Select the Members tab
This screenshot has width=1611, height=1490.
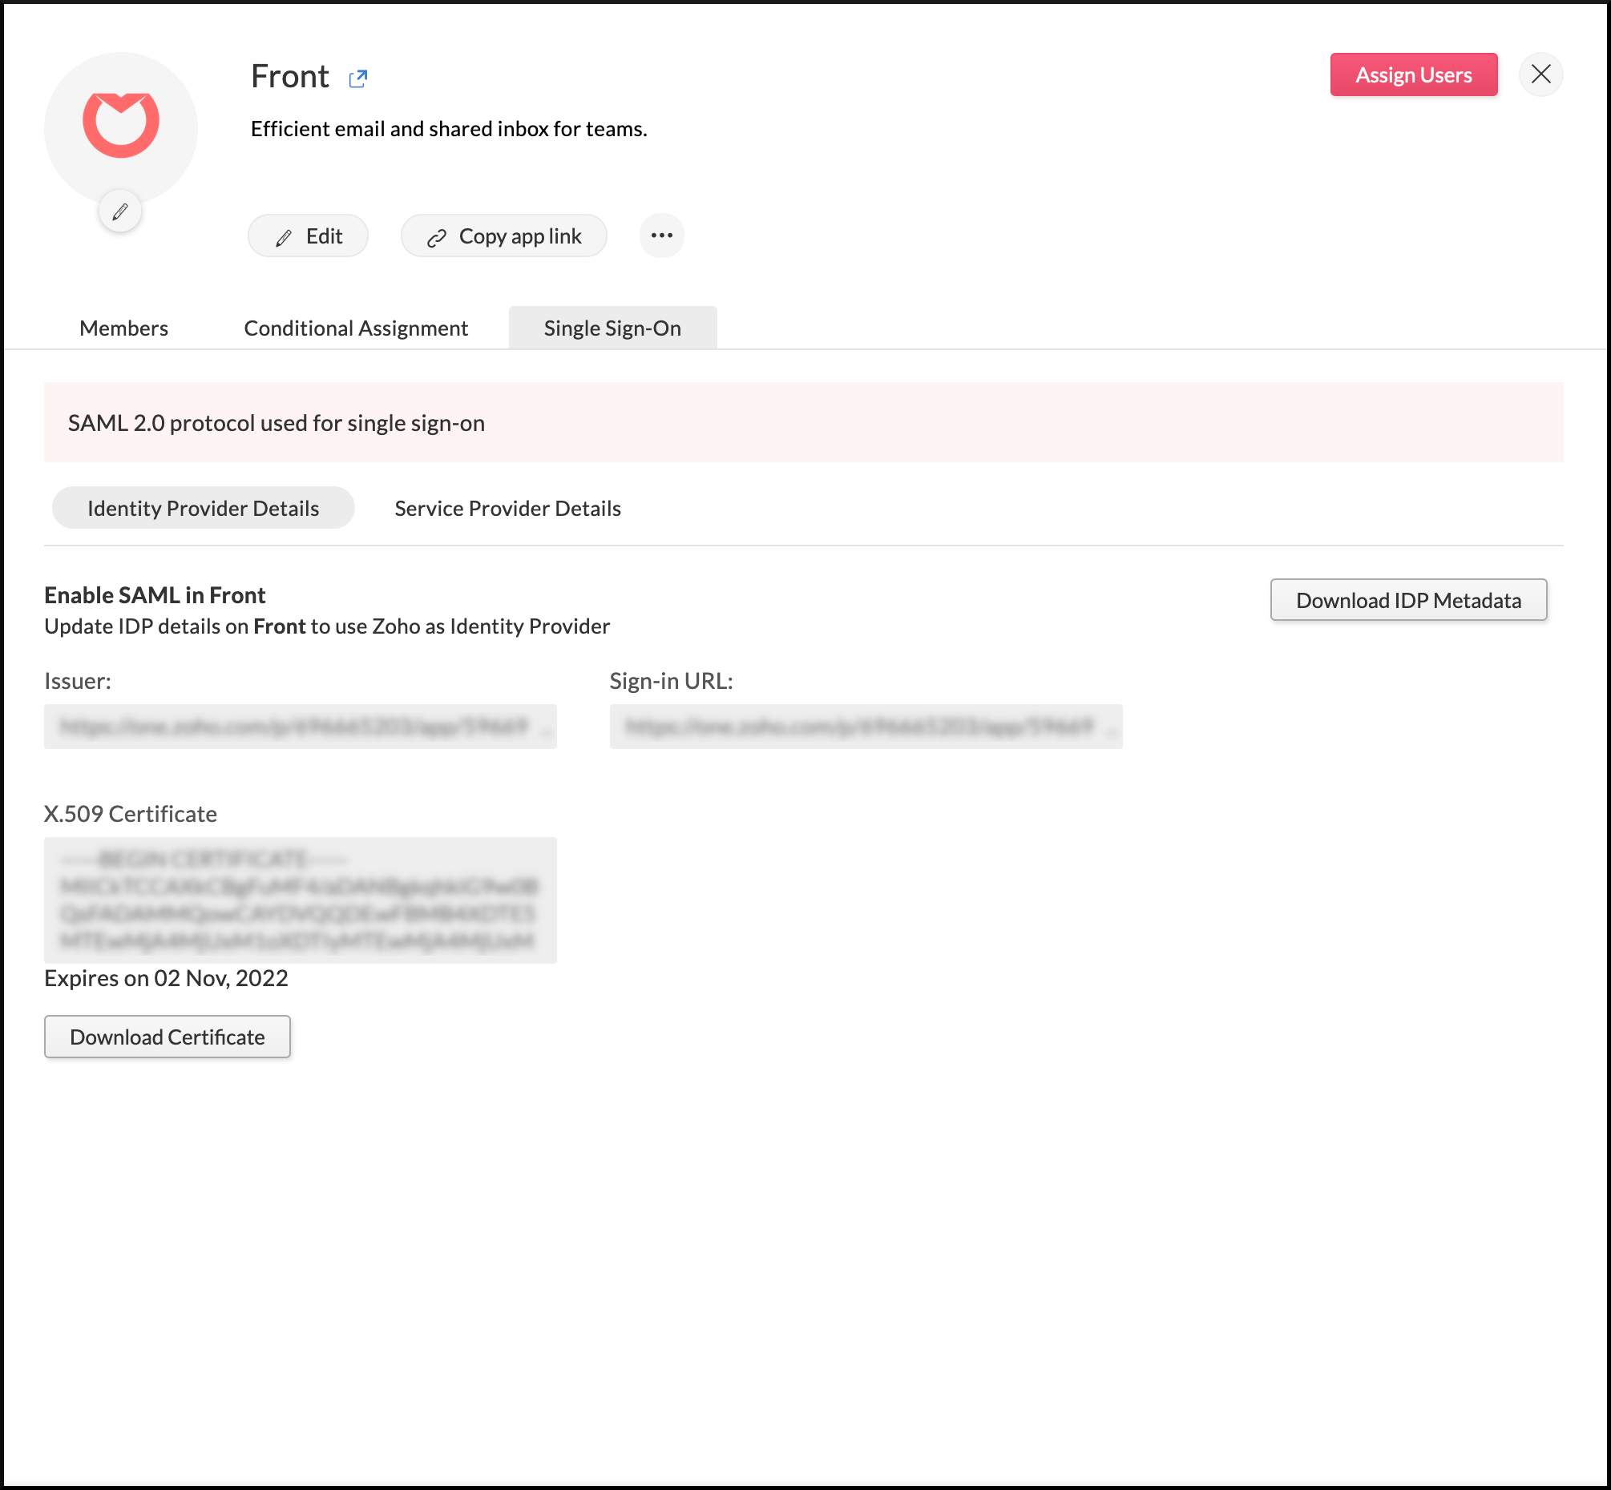[x=123, y=327]
